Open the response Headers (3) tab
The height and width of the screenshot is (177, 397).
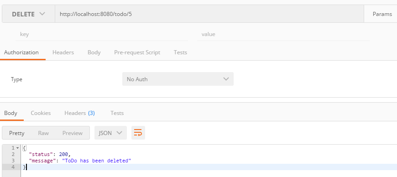(79, 113)
